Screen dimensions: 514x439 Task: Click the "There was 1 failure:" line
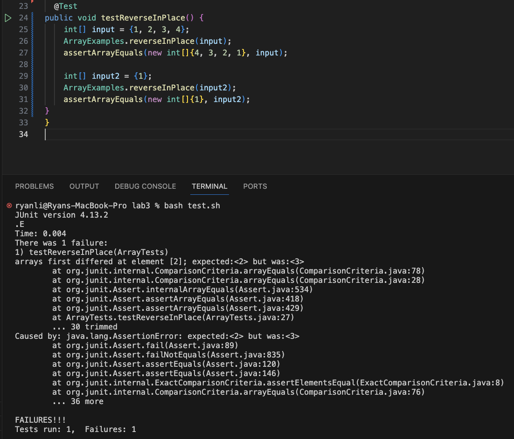[61, 243]
